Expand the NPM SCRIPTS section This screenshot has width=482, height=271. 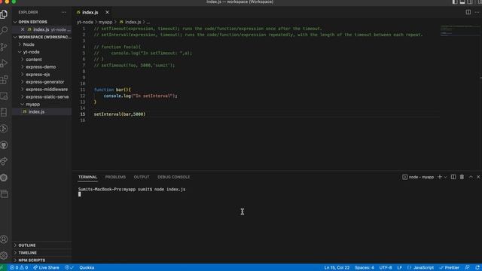(32, 260)
